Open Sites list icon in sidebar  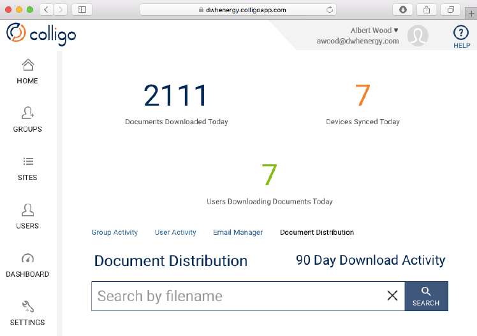(x=27, y=162)
